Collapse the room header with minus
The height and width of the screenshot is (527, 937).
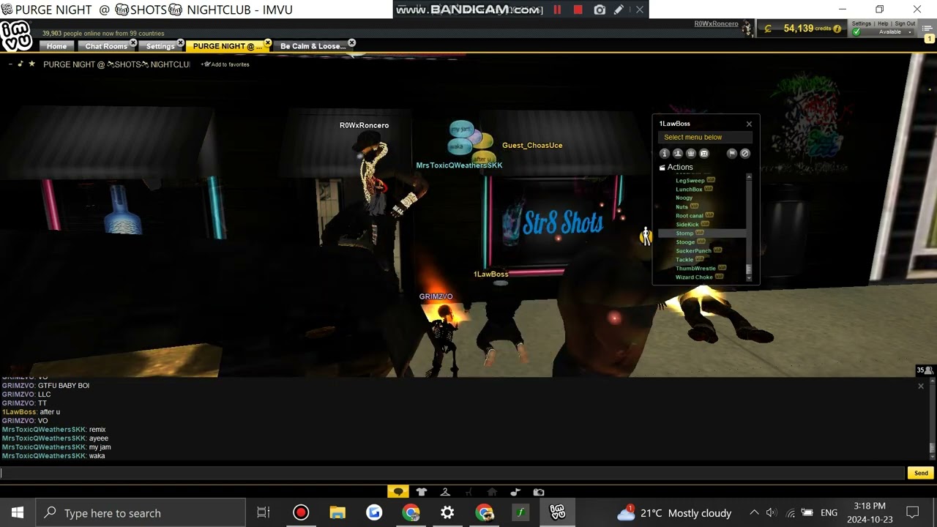(x=10, y=64)
